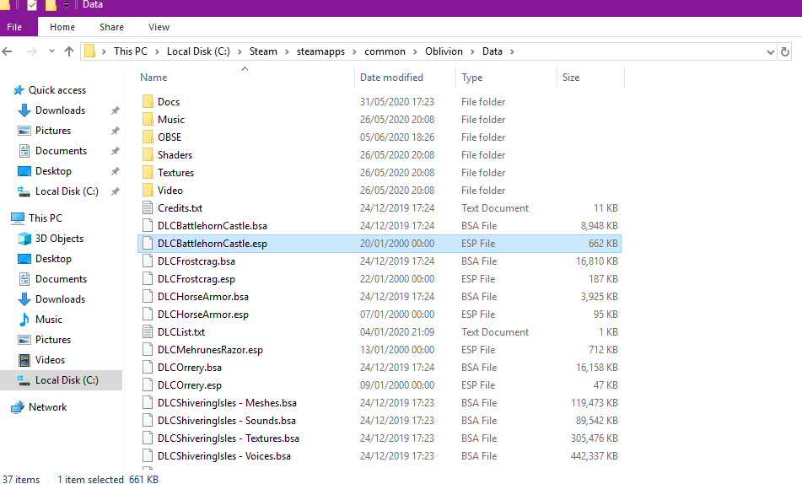Expand the chevron after Data in breadcrumb
Viewport: 802px width, 484px height.
(512, 51)
